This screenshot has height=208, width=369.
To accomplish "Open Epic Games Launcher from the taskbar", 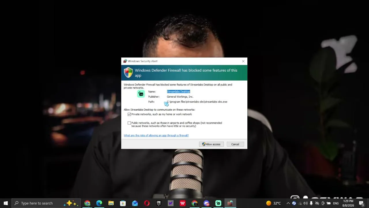I will (159, 203).
